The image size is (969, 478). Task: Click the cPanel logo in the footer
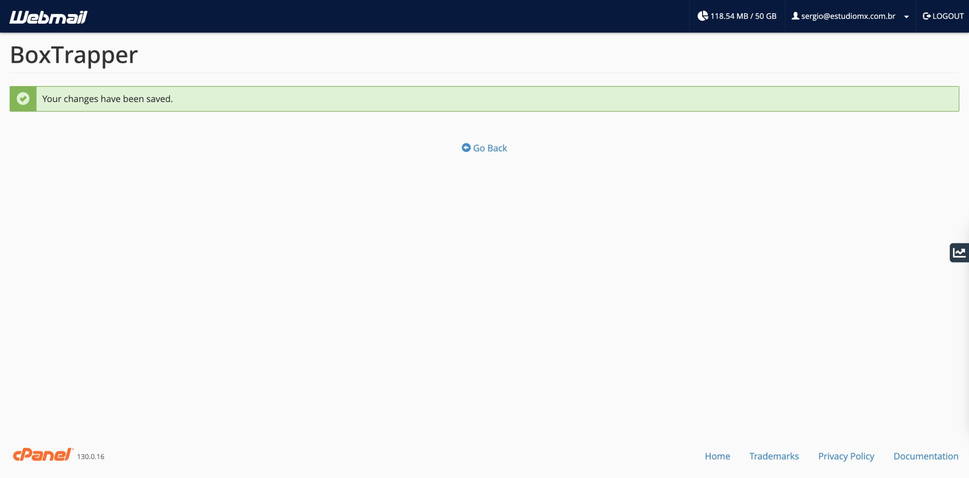coord(43,454)
